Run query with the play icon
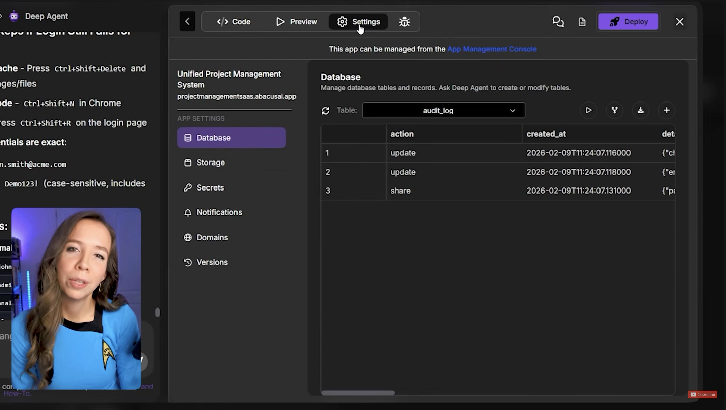The height and width of the screenshot is (410, 726). [588, 110]
